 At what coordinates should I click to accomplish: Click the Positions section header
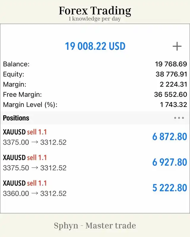click(x=95, y=118)
